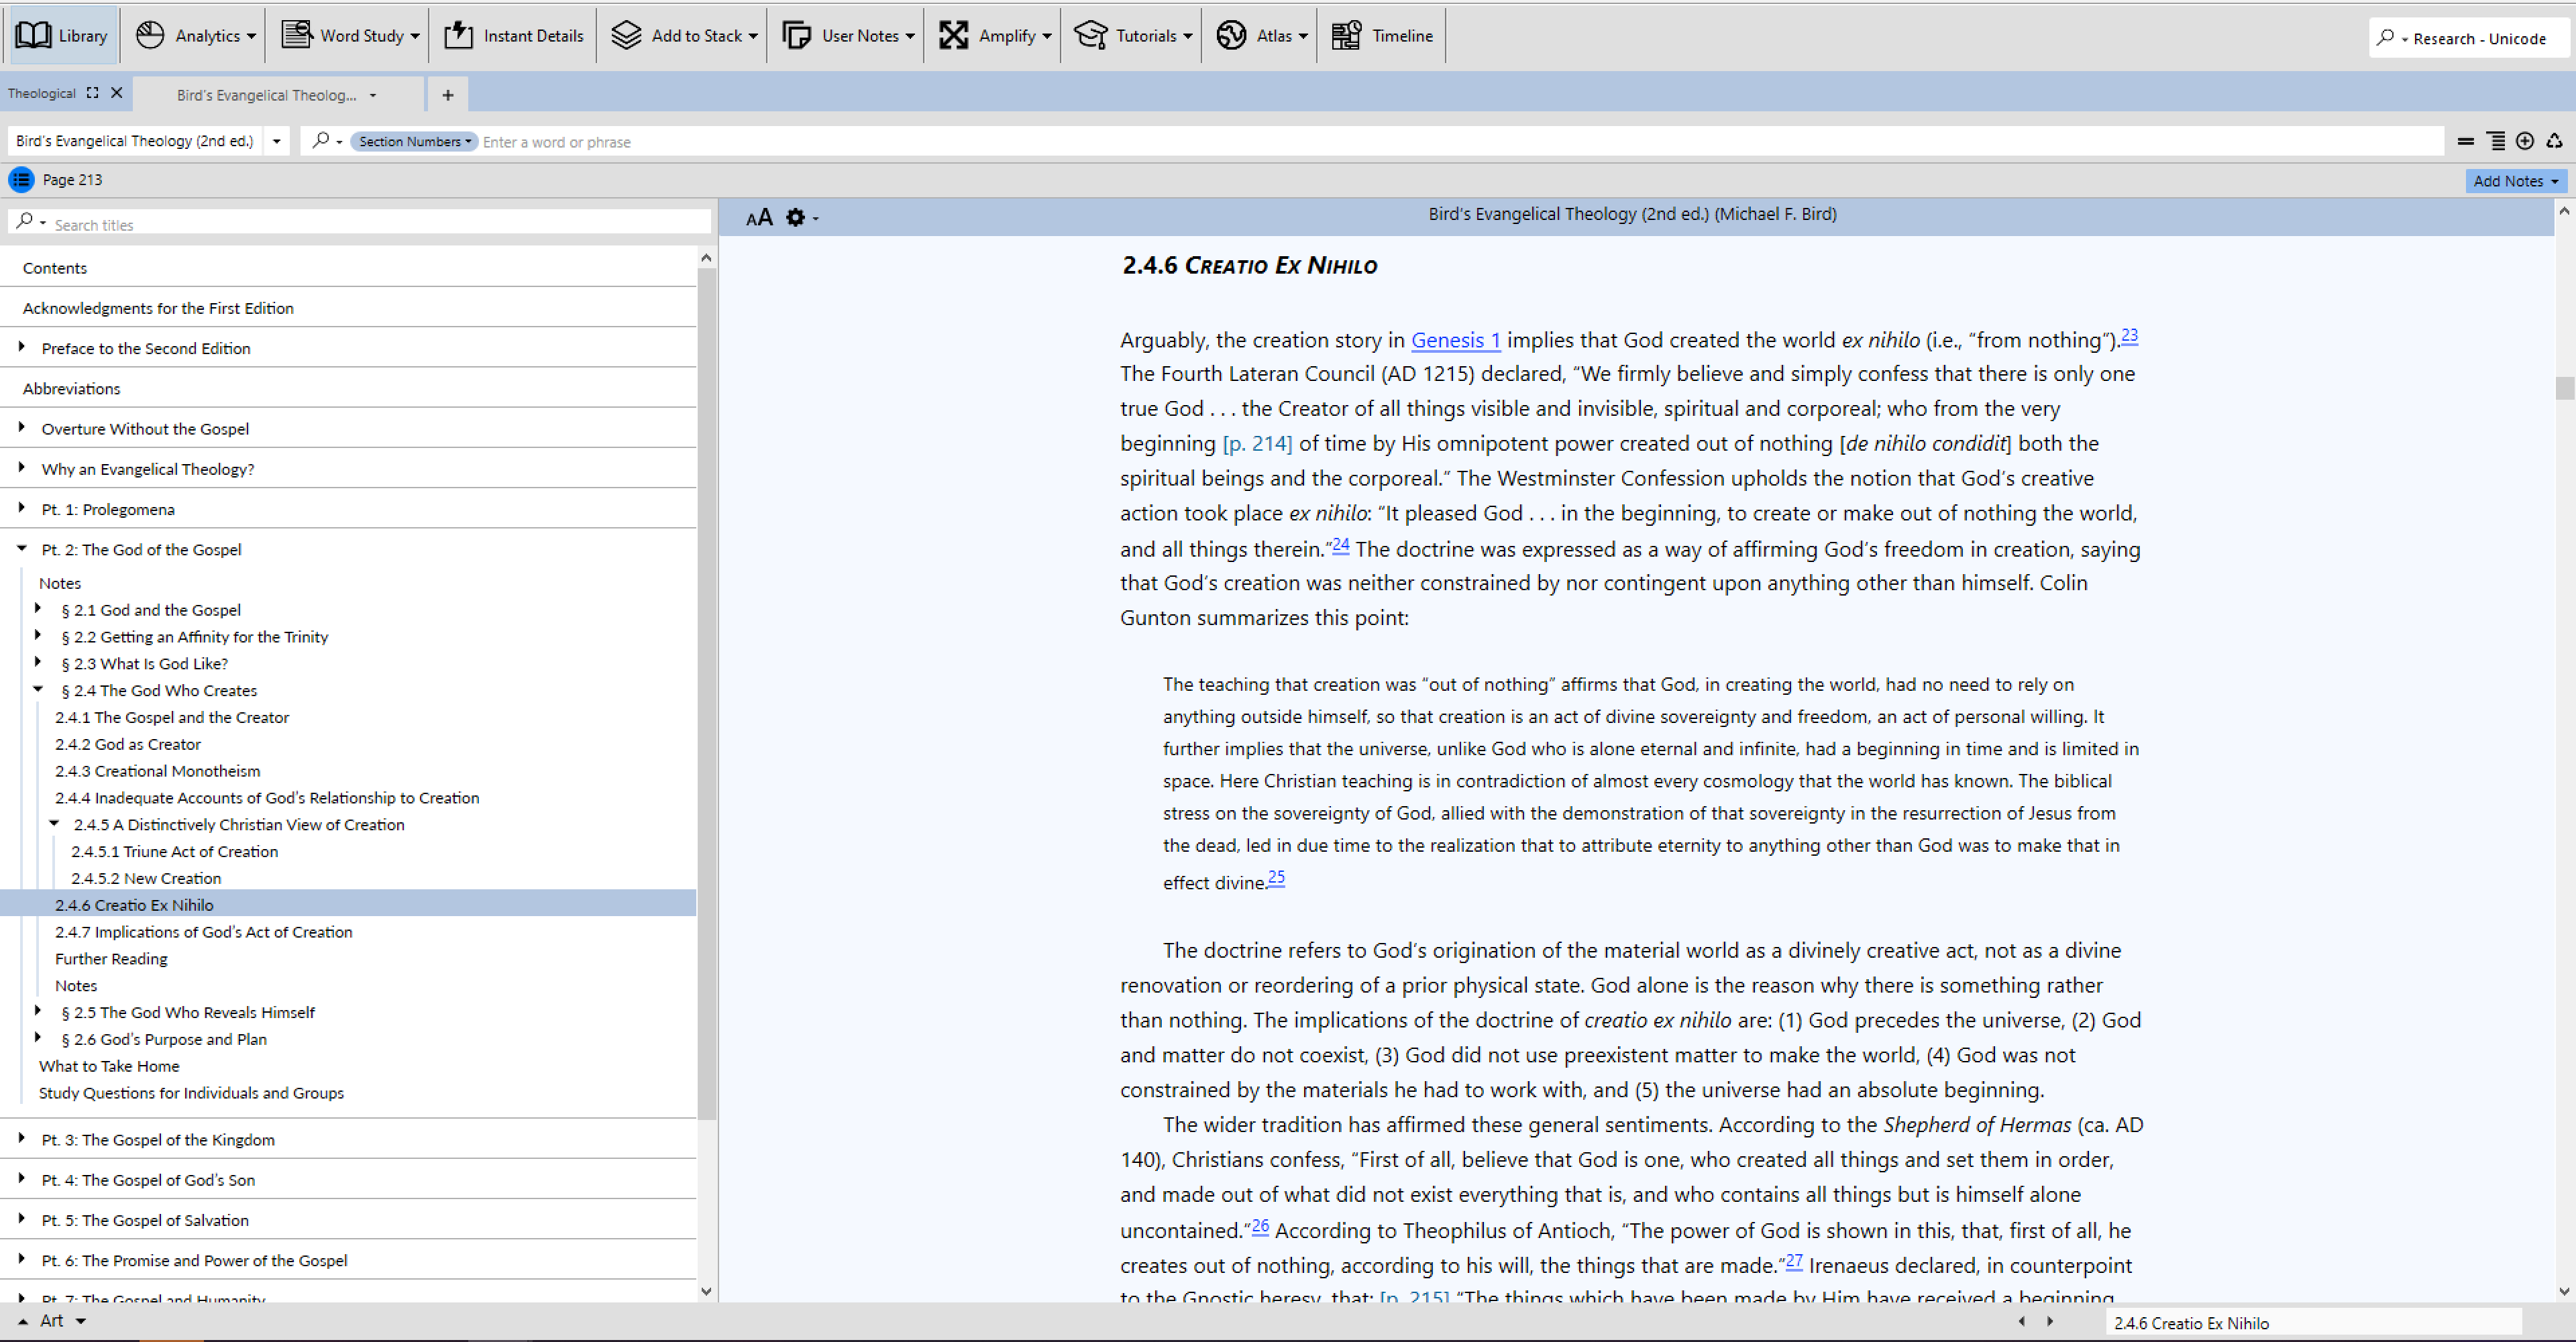2576x1342 pixels.
Task: Select 2.4.5.1 Triune Act of Creation
Action: (174, 851)
